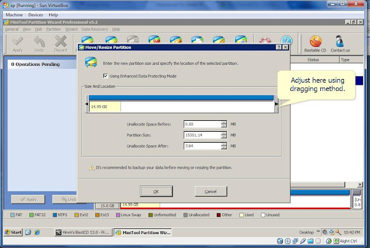Click the NTFS blue legend swatch
This screenshot has height=248, width=370.
click(x=55, y=215)
